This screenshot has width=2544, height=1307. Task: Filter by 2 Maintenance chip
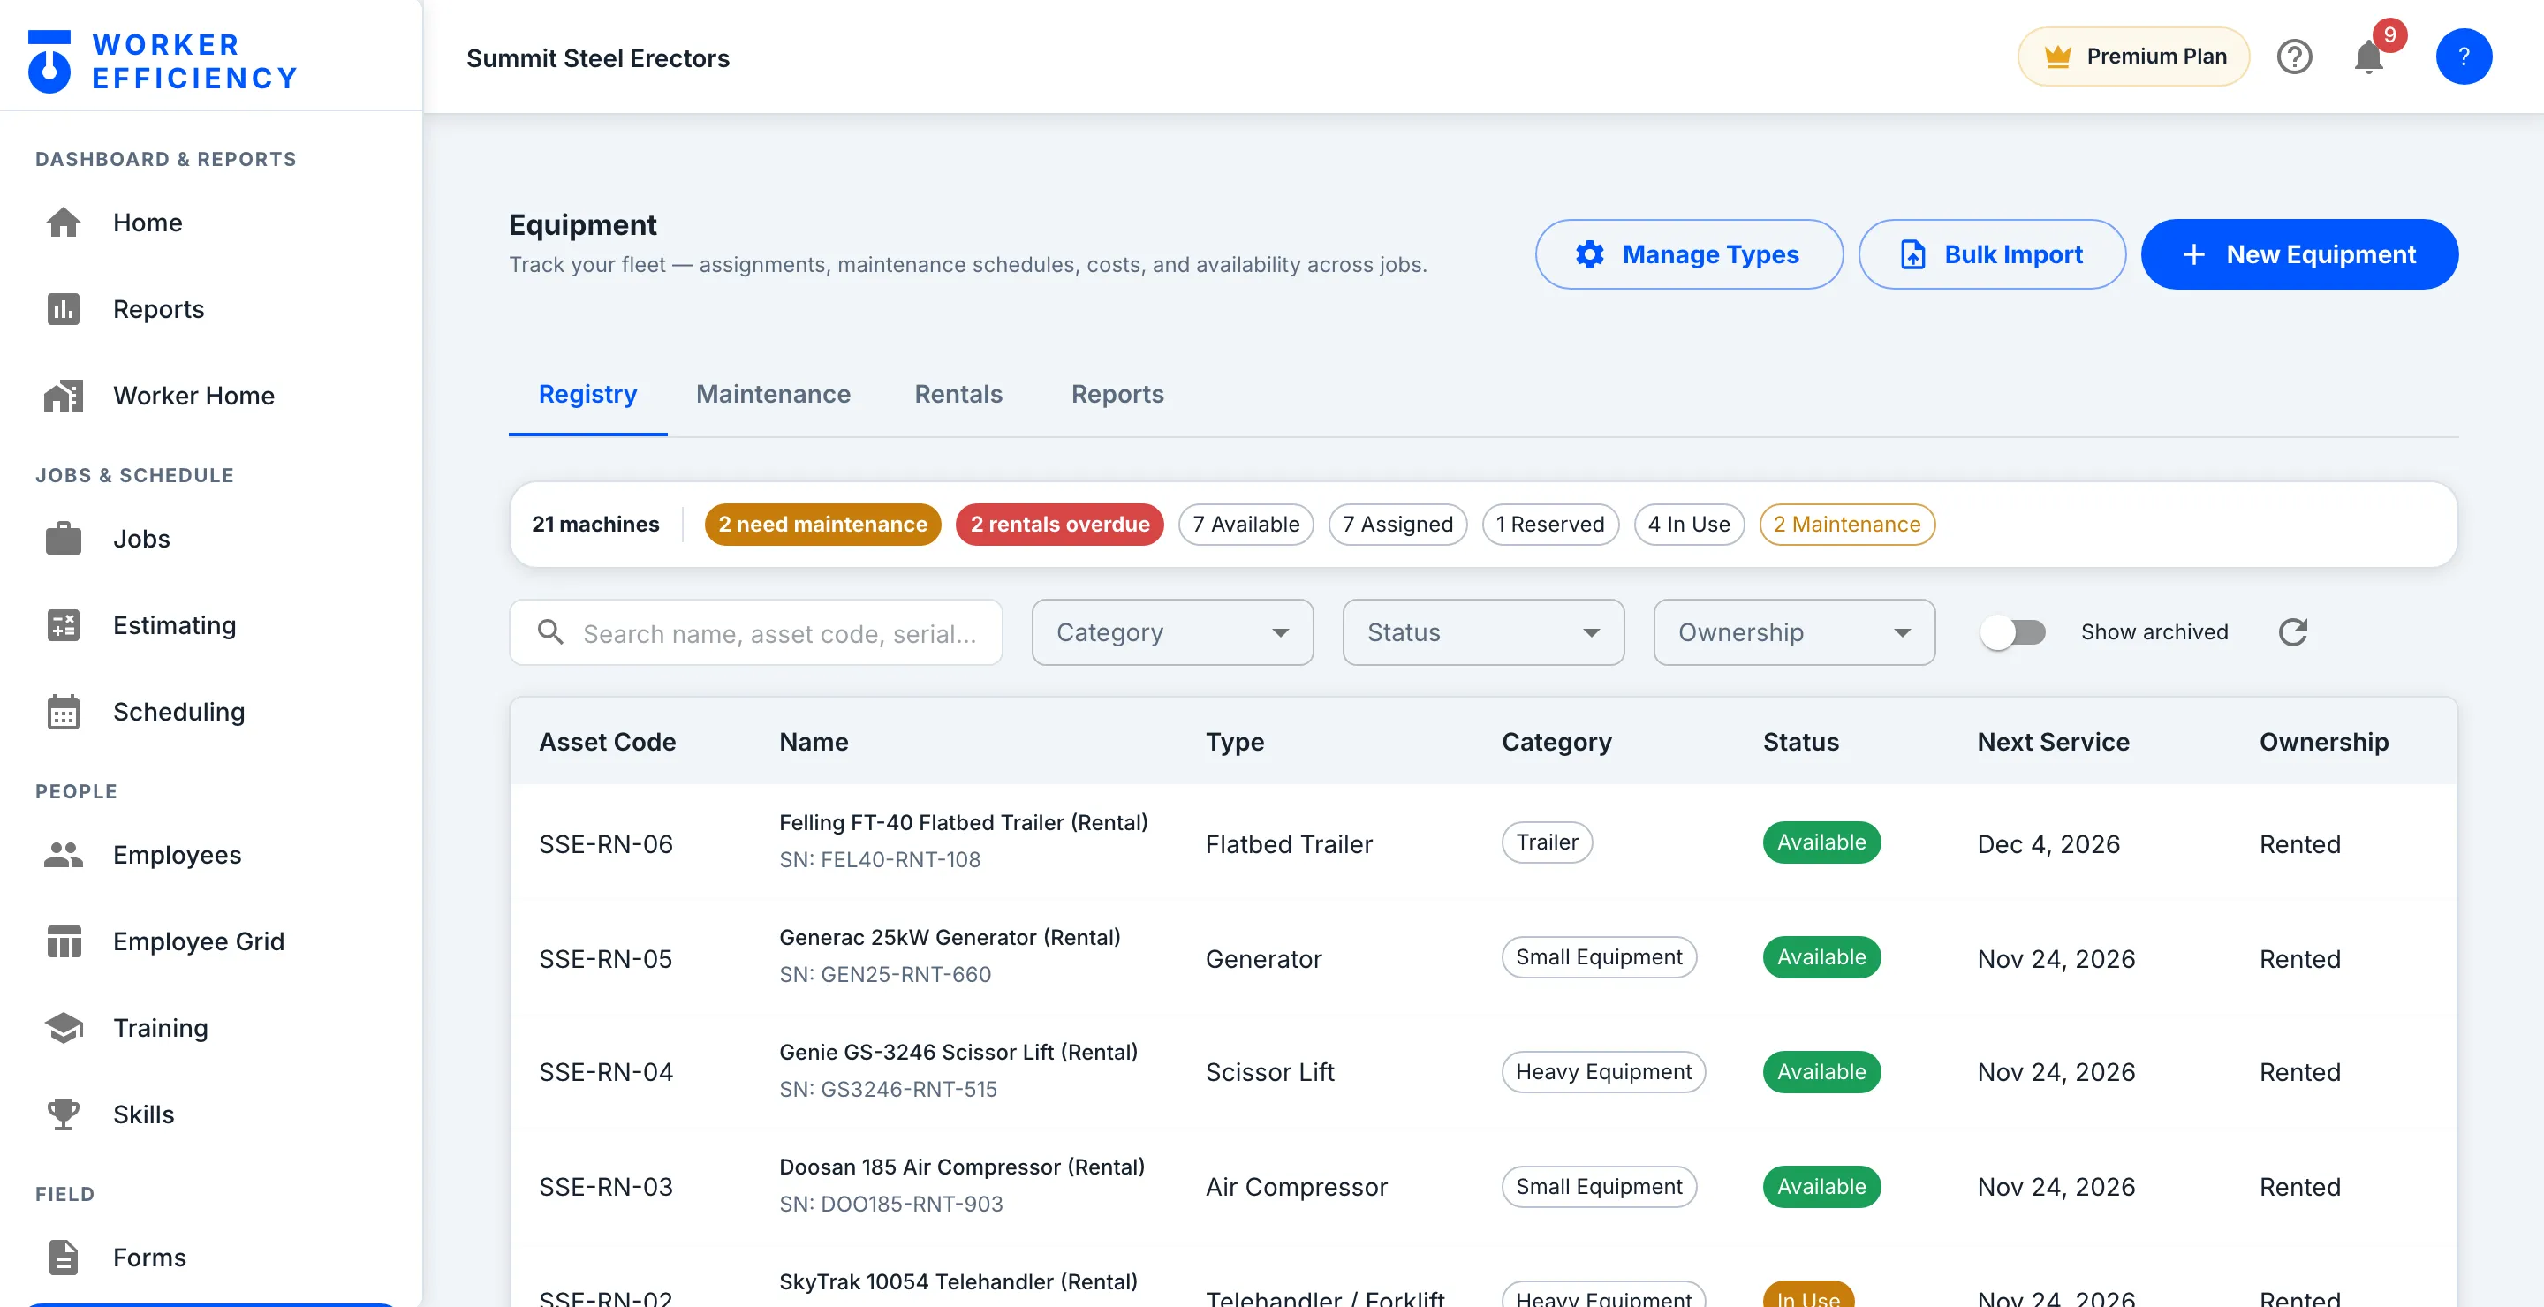click(x=1846, y=525)
